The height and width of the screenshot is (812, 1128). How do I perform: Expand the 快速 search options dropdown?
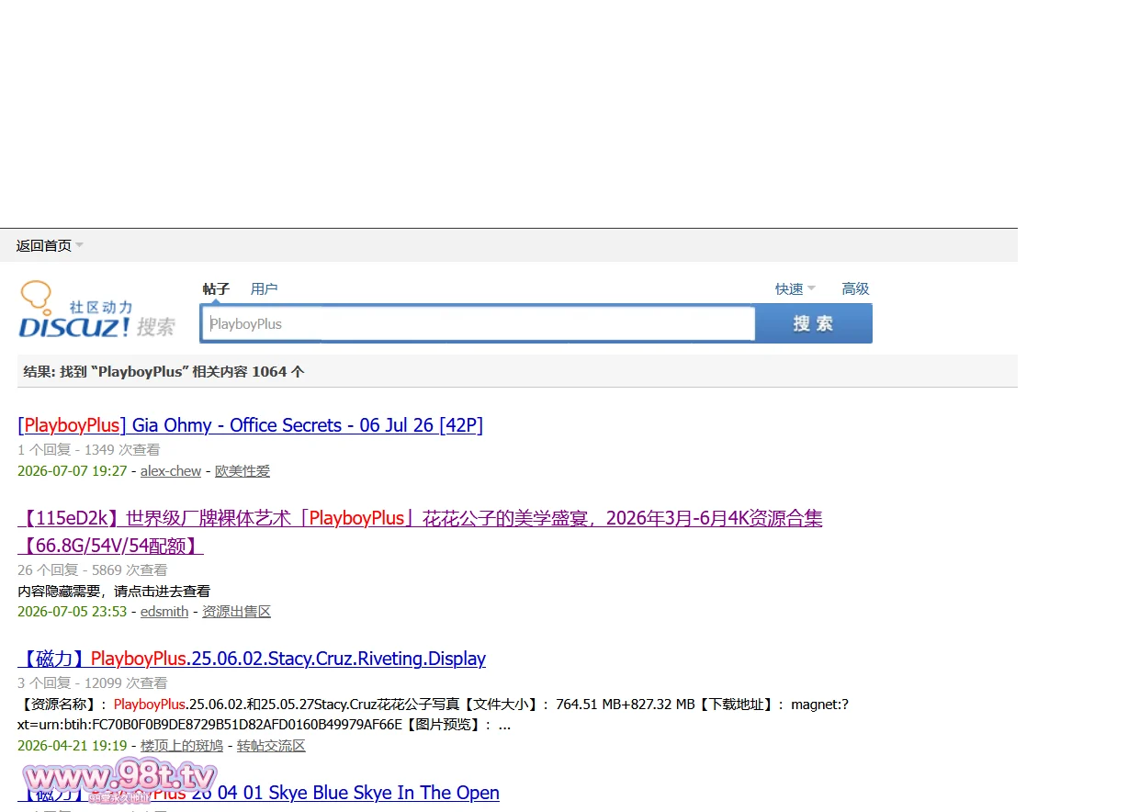click(x=795, y=288)
